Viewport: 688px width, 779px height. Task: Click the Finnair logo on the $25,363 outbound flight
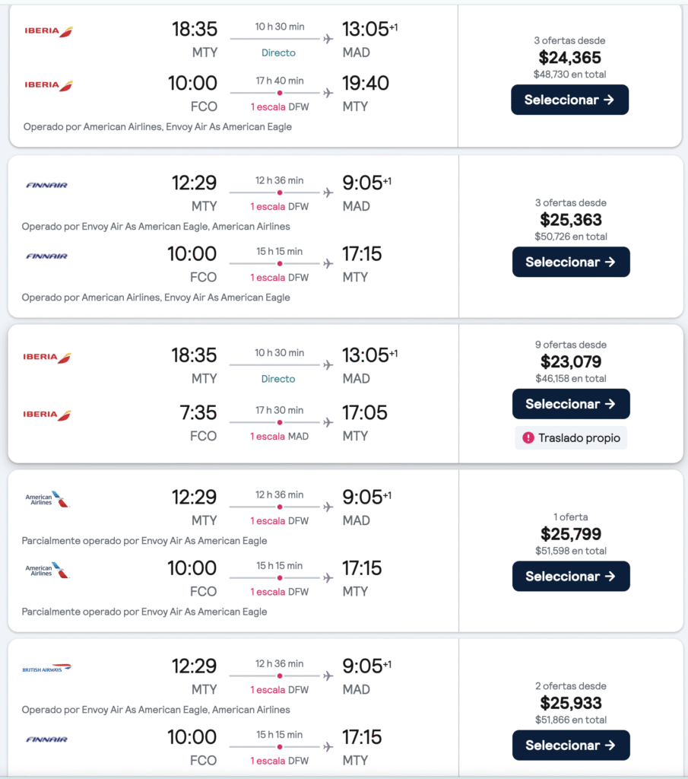pyautogui.click(x=47, y=185)
